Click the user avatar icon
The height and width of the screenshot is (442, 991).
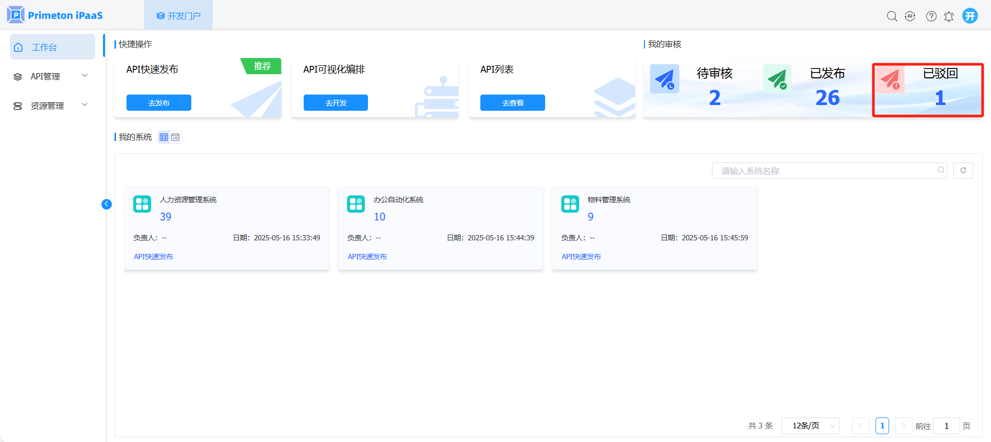click(x=970, y=16)
